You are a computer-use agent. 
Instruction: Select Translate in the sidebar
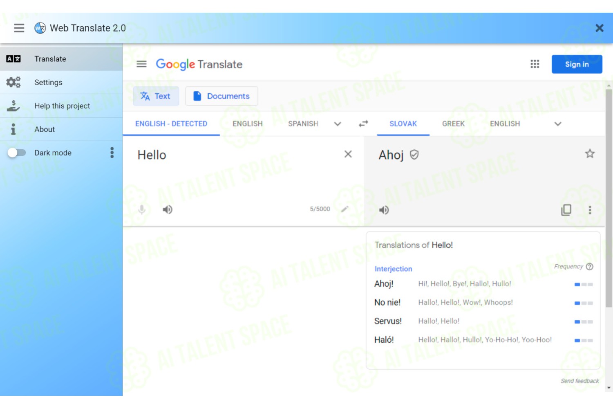pyautogui.click(x=61, y=59)
